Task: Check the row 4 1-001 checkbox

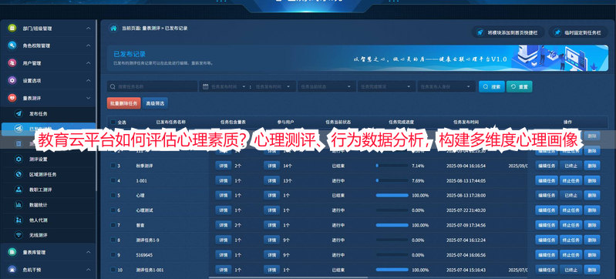Action: coord(113,180)
